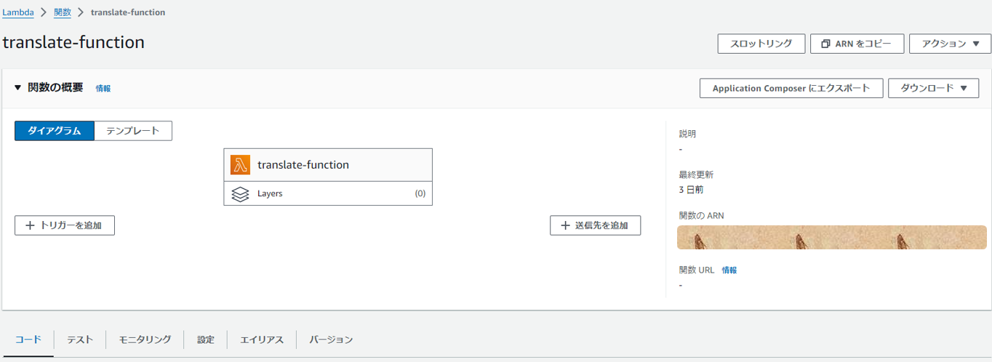Switch diagram view to ダイアグラム
992x362 pixels.
(x=55, y=131)
